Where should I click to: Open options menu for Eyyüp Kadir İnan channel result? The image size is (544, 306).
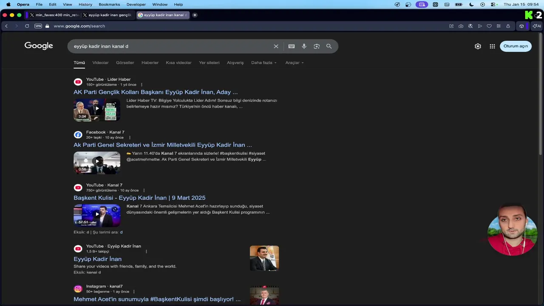coord(146,252)
